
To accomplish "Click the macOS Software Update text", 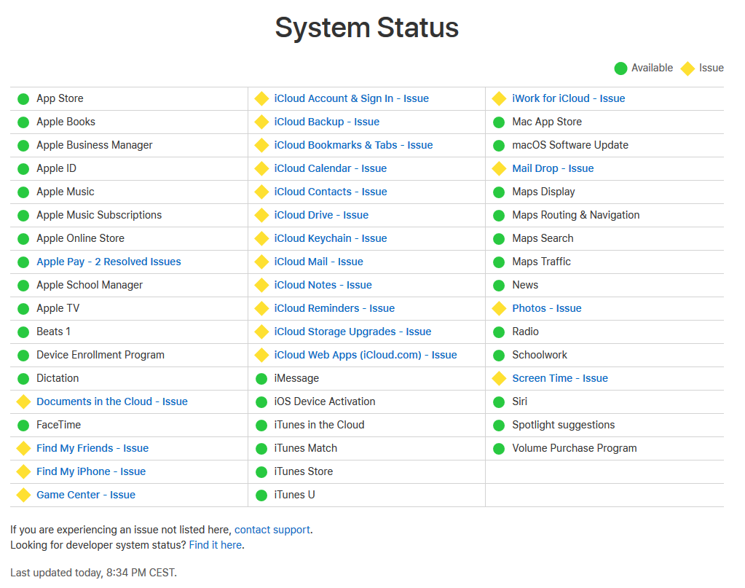I will coord(570,145).
